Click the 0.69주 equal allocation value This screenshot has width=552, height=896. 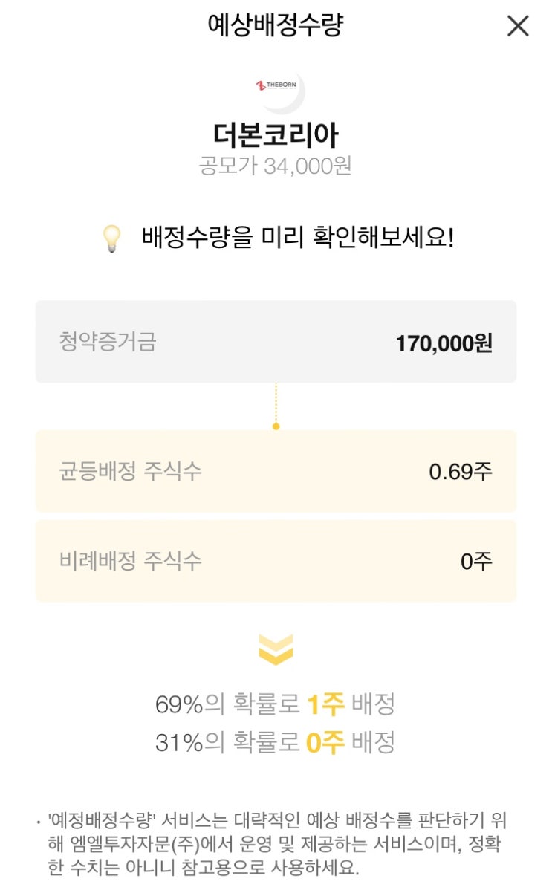(x=461, y=472)
